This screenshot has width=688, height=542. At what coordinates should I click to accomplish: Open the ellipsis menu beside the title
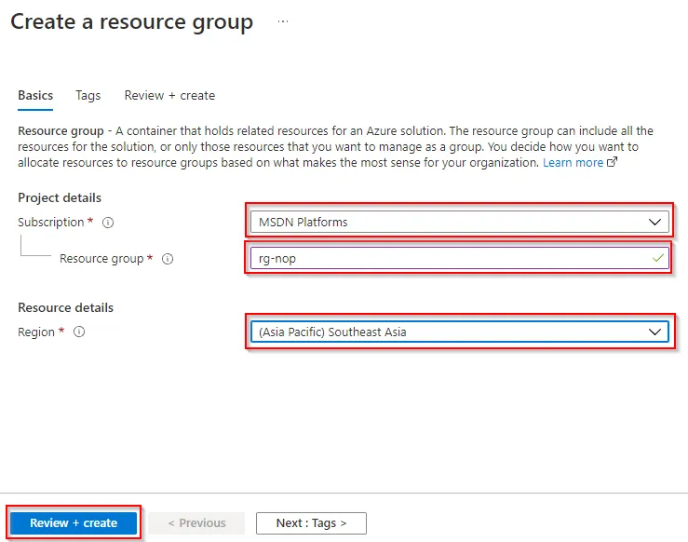[283, 21]
